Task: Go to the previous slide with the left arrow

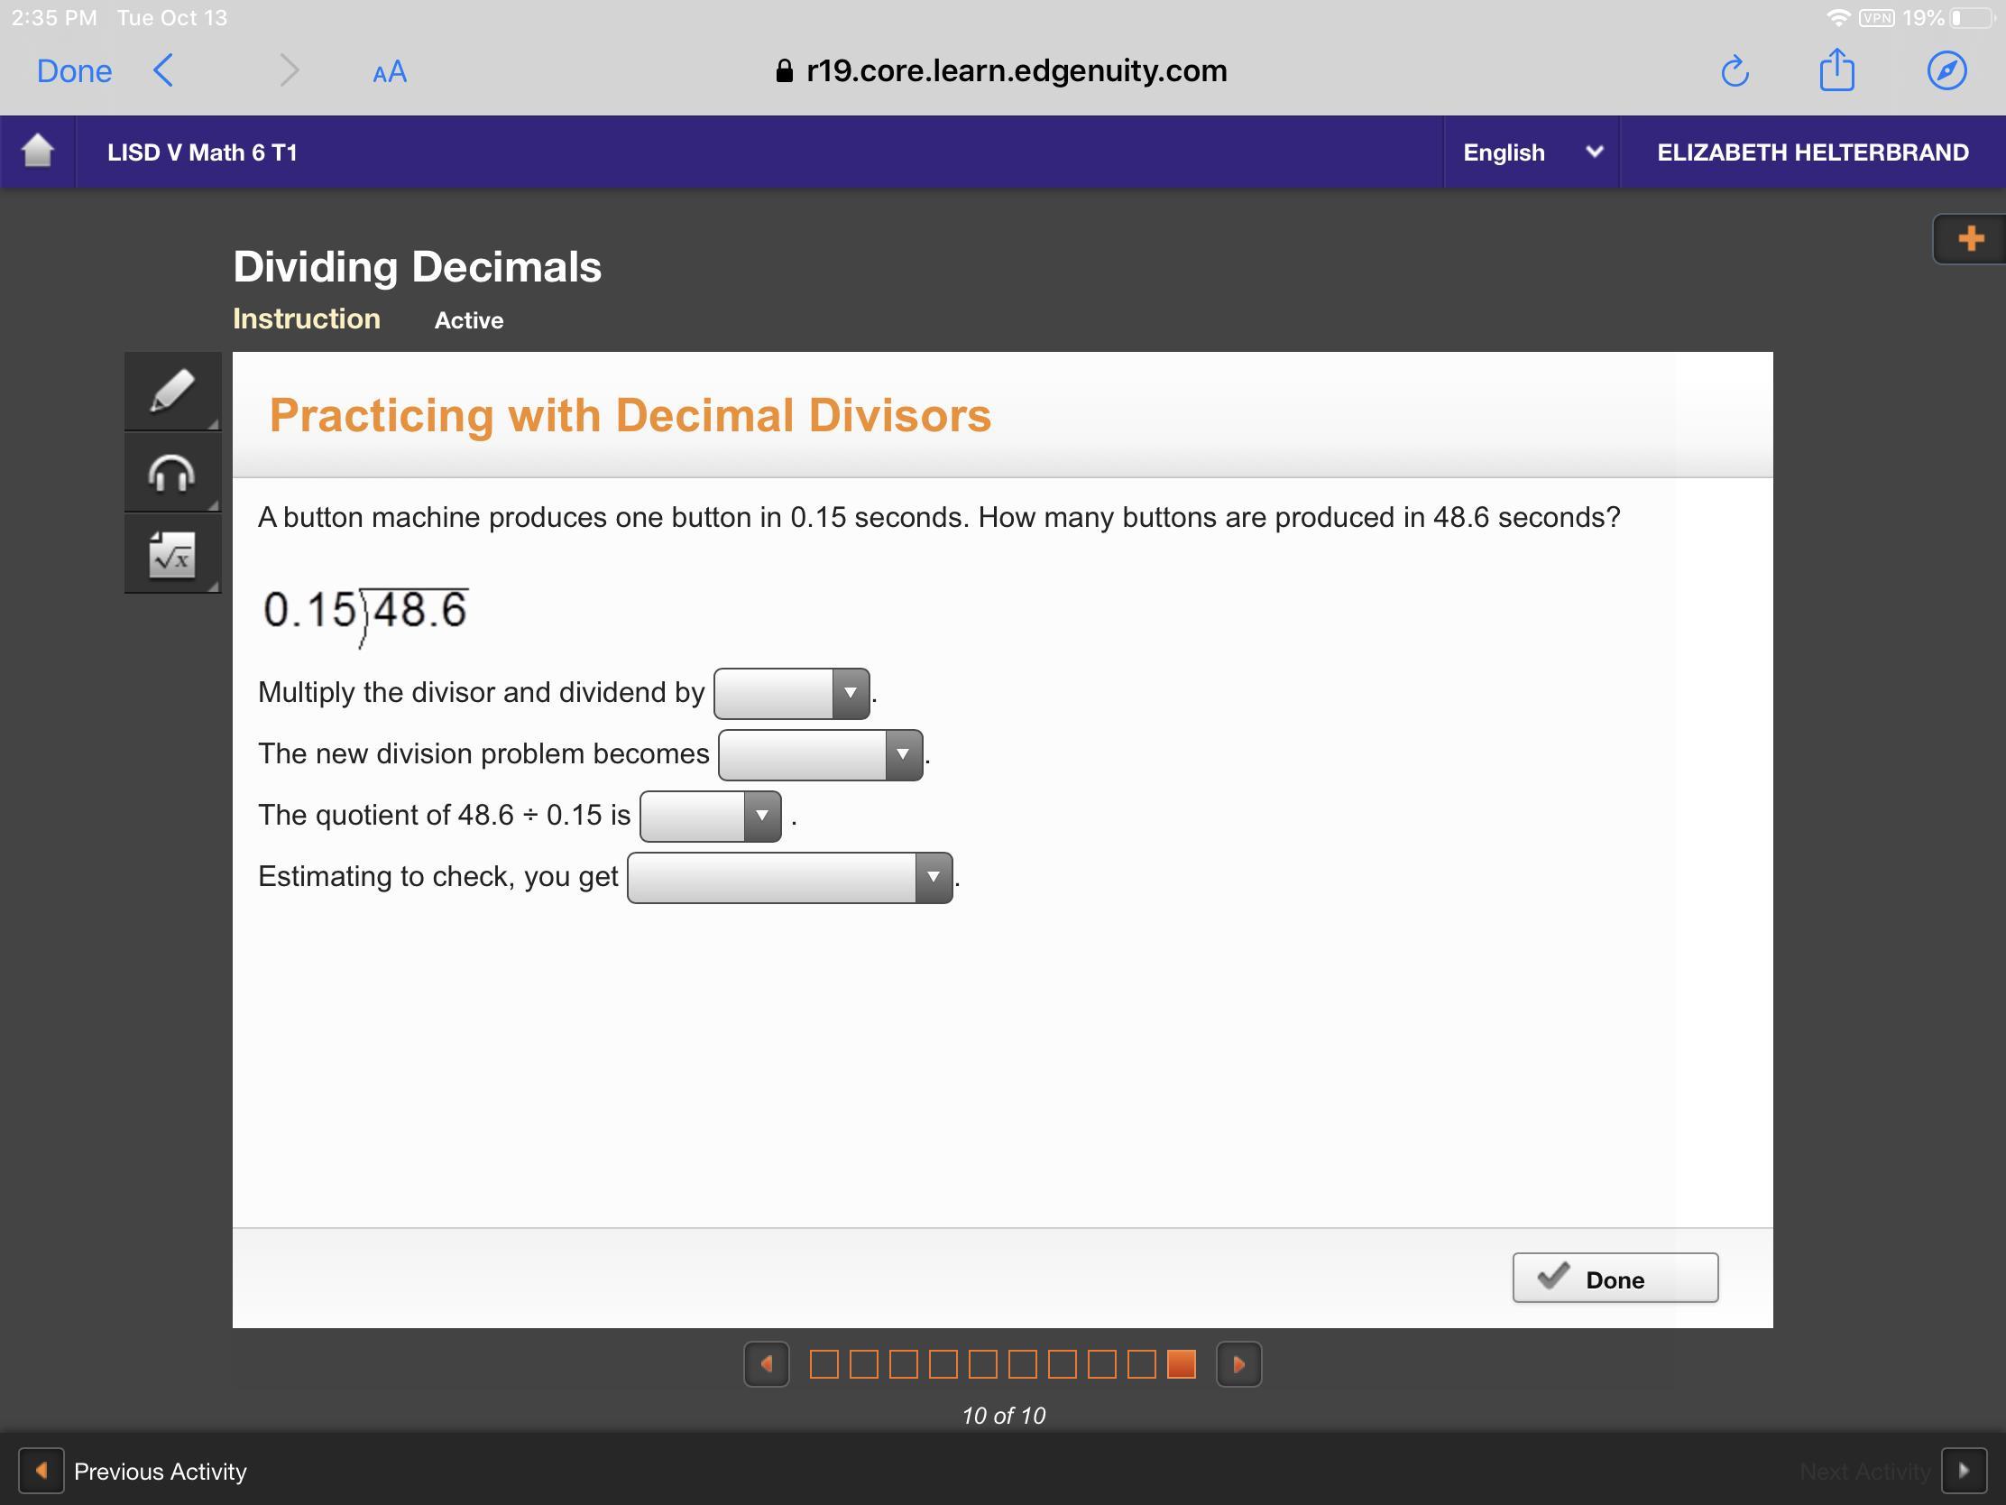Action: [767, 1364]
